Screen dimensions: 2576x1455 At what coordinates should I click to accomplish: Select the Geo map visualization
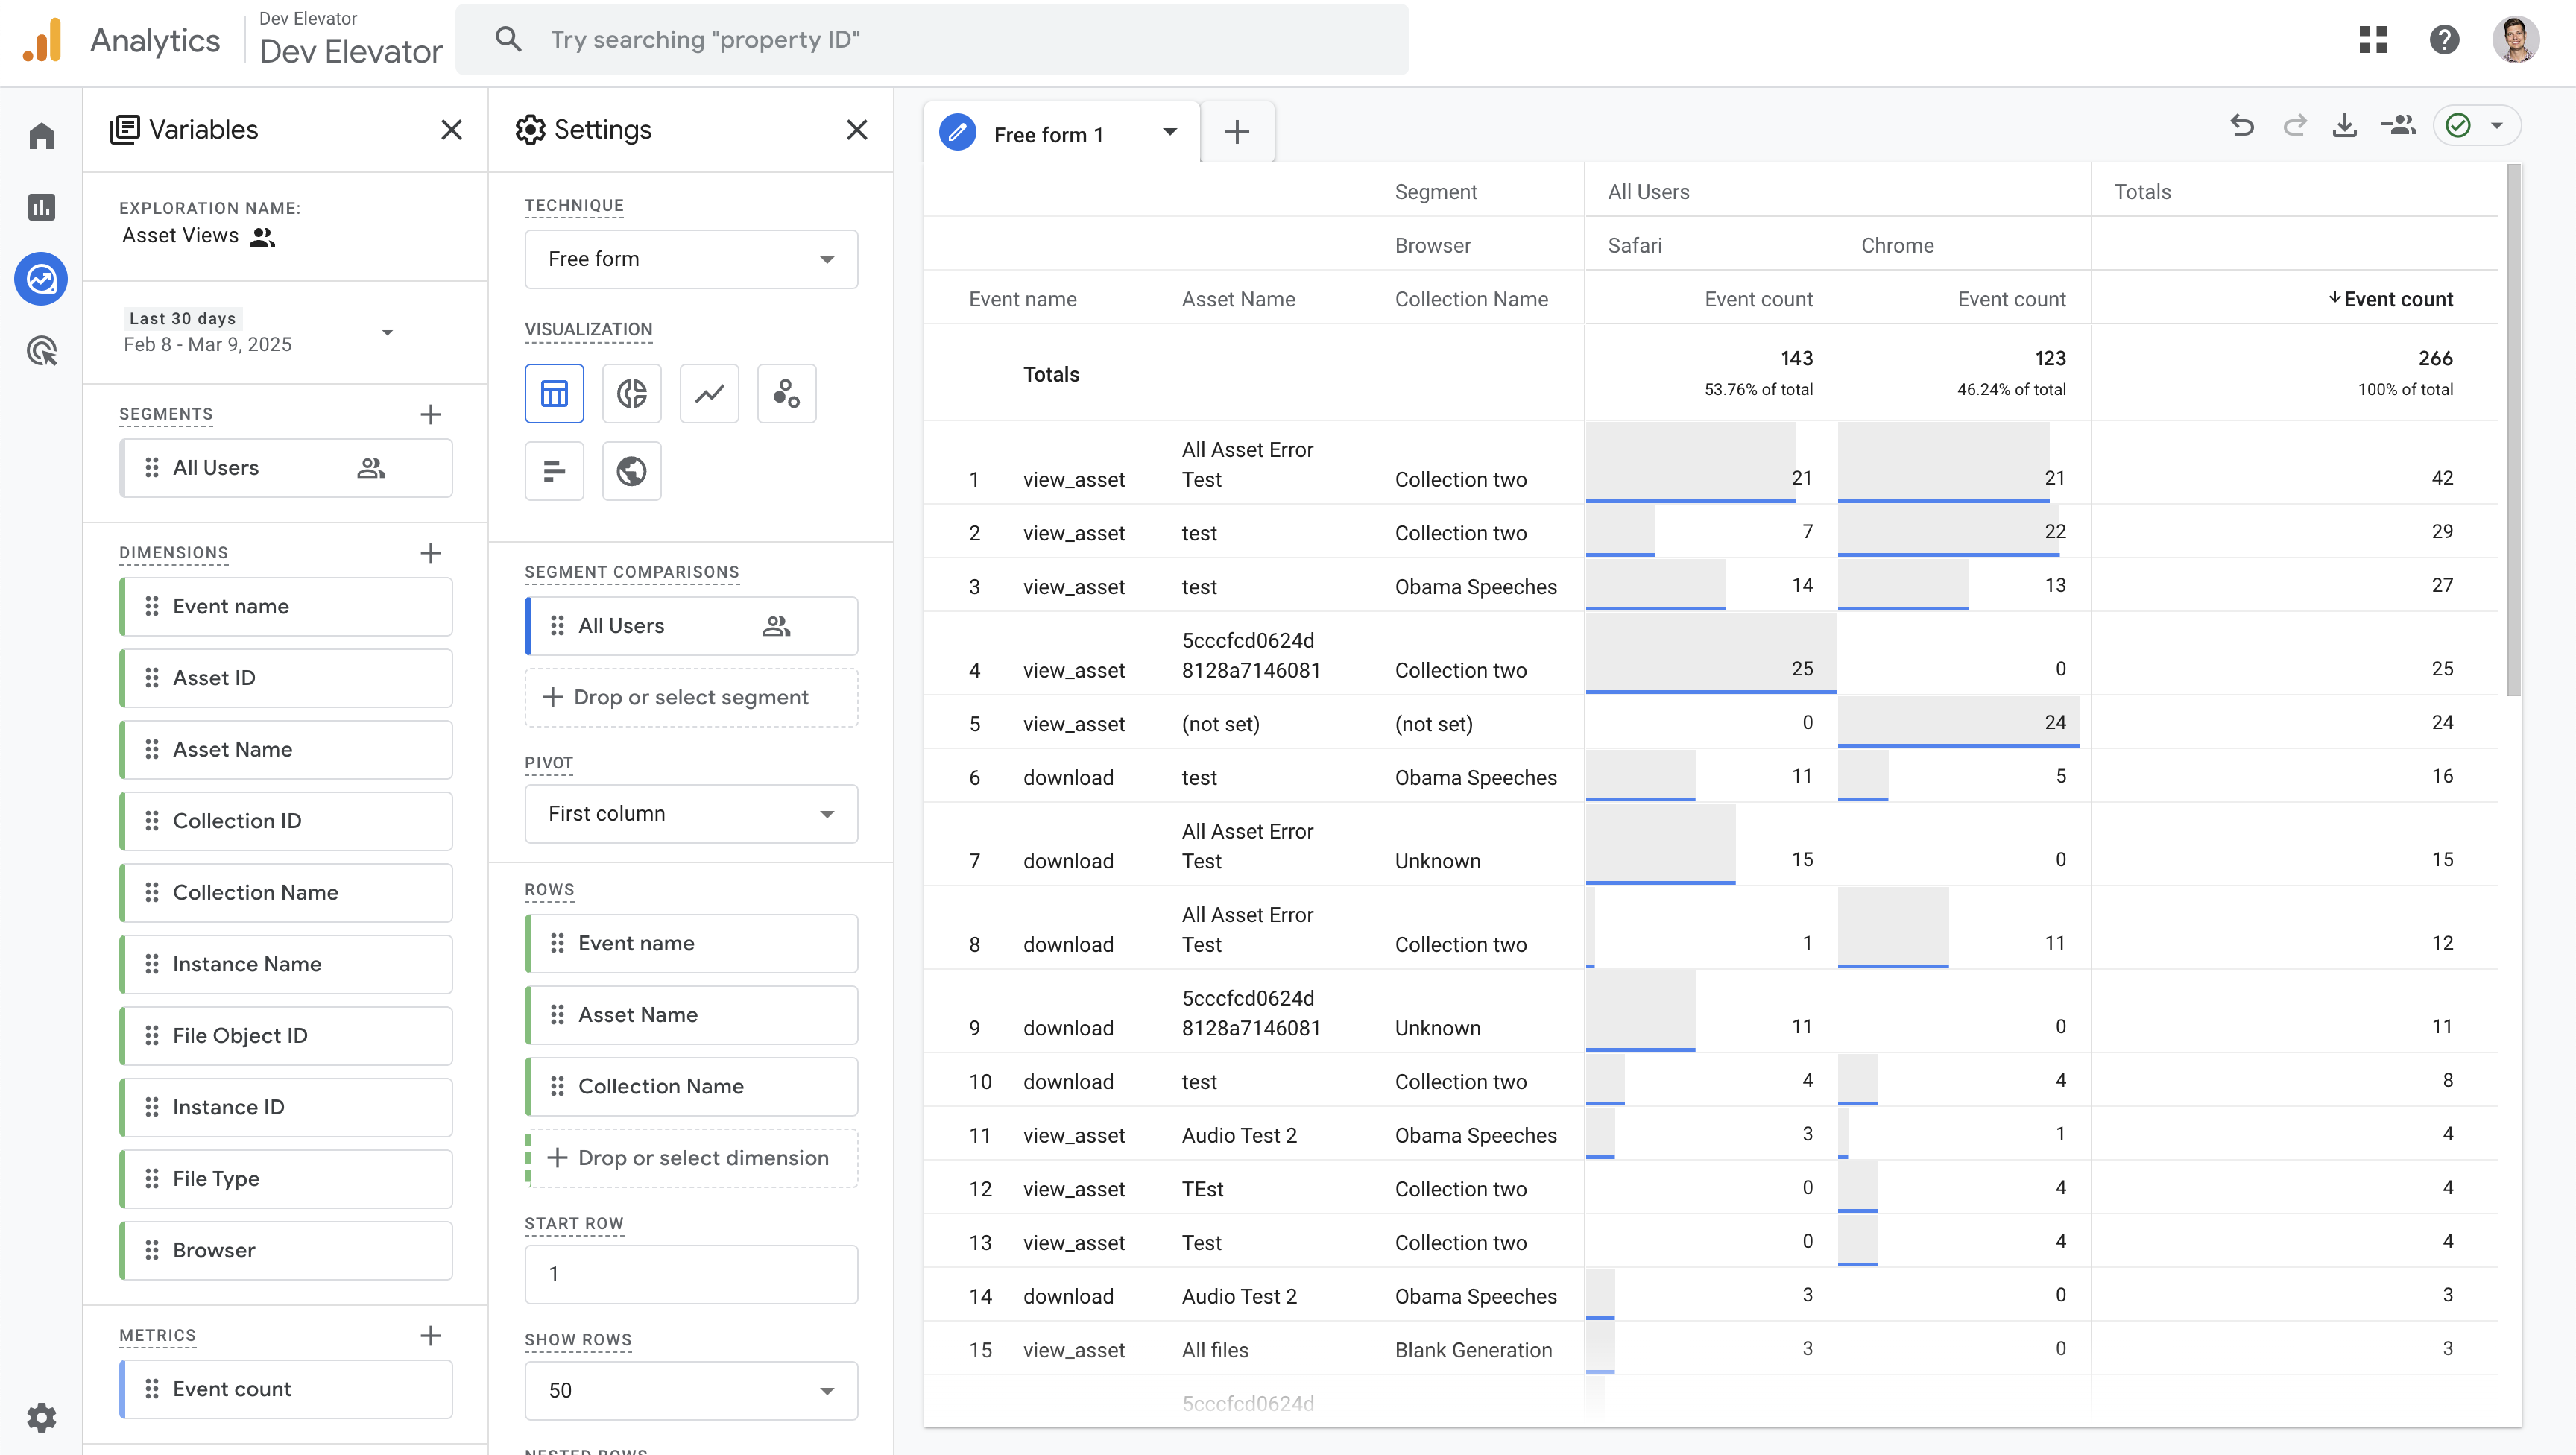pos(632,471)
